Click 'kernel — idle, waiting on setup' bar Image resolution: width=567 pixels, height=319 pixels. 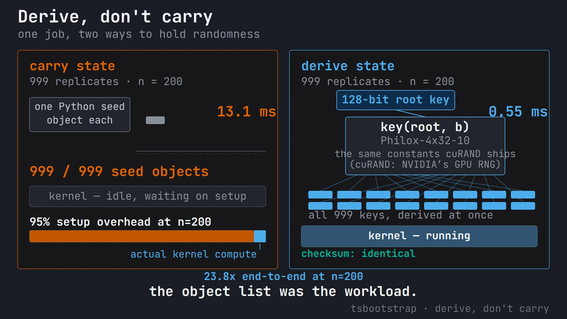(148, 196)
